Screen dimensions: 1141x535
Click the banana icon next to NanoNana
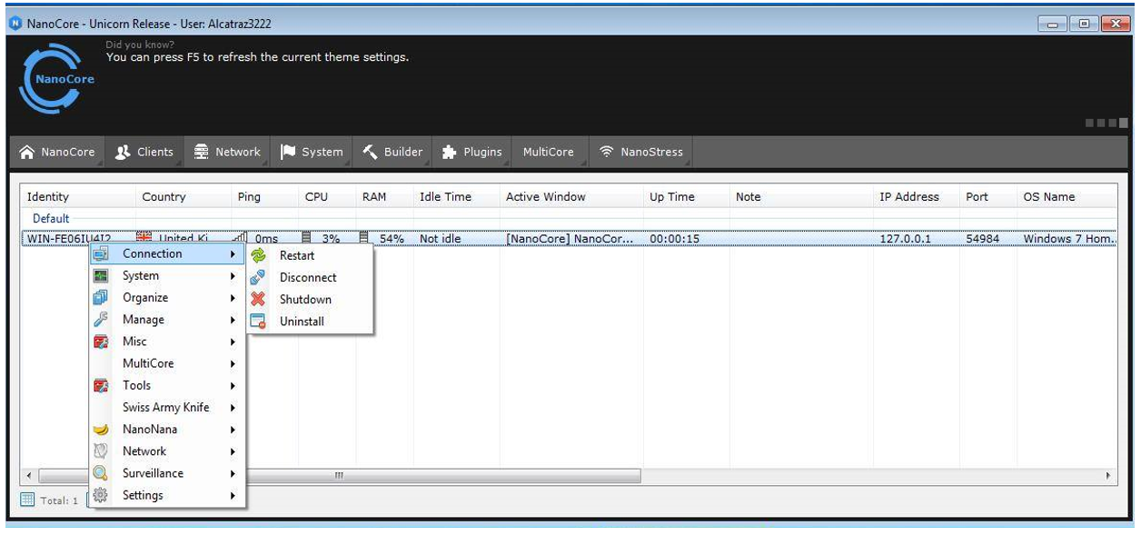[x=101, y=430]
